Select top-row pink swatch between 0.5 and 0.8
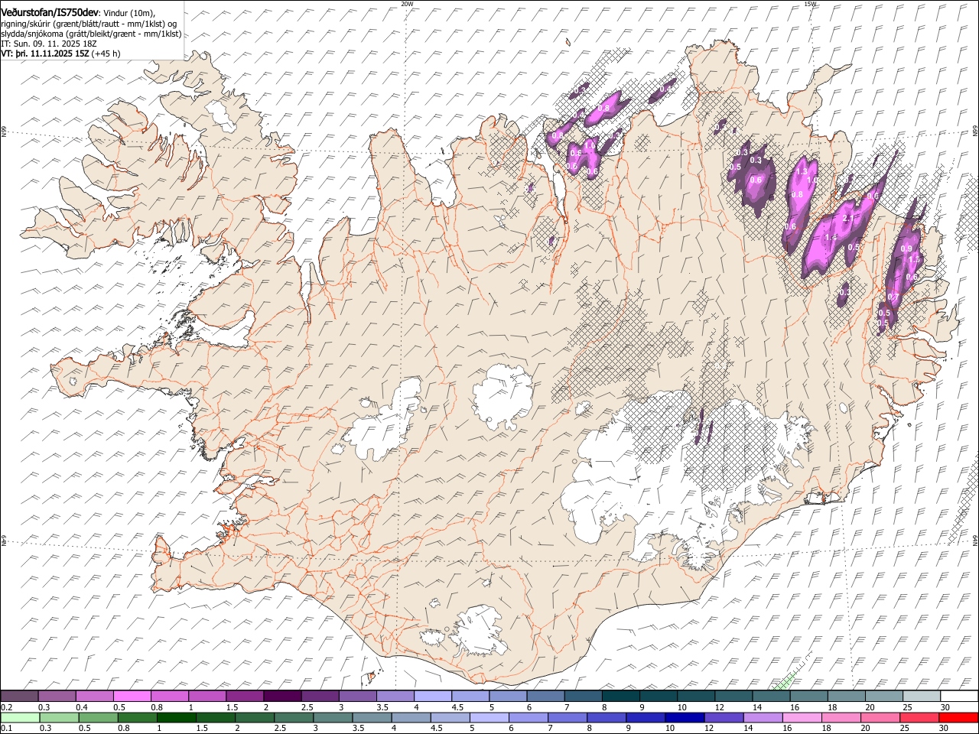Image resolution: width=979 pixels, height=734 pixels. click(x=132, y=696)
